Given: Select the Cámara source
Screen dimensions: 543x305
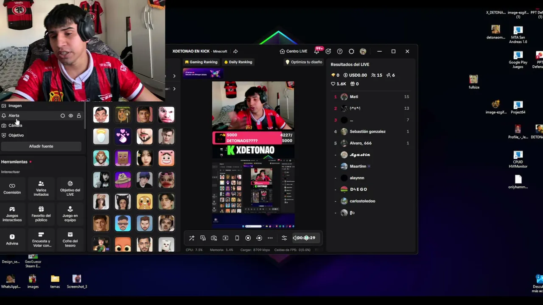Looking at the screenshot, I should 15,125.
